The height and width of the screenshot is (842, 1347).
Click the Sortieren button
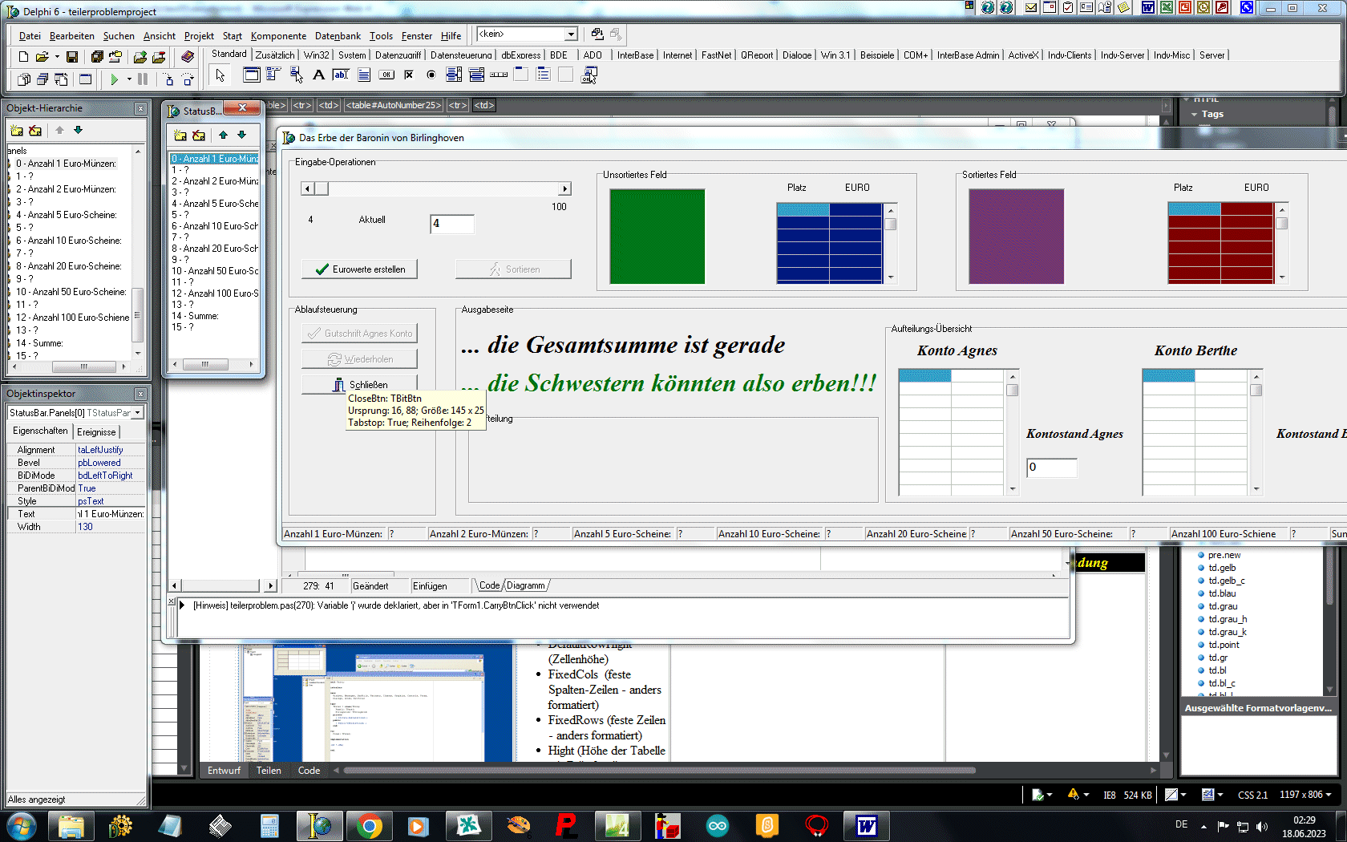pos(514,269)
